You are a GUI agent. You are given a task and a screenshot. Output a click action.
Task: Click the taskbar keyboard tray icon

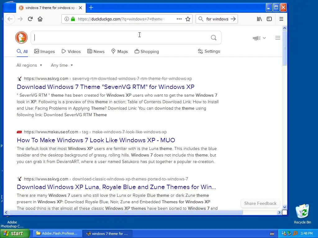[272, 234]
